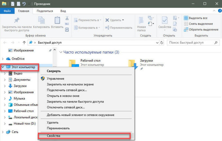Collapse the Этот компьютер tree node
The width and height of the screenshot is (222, 141).
(3, 67)
